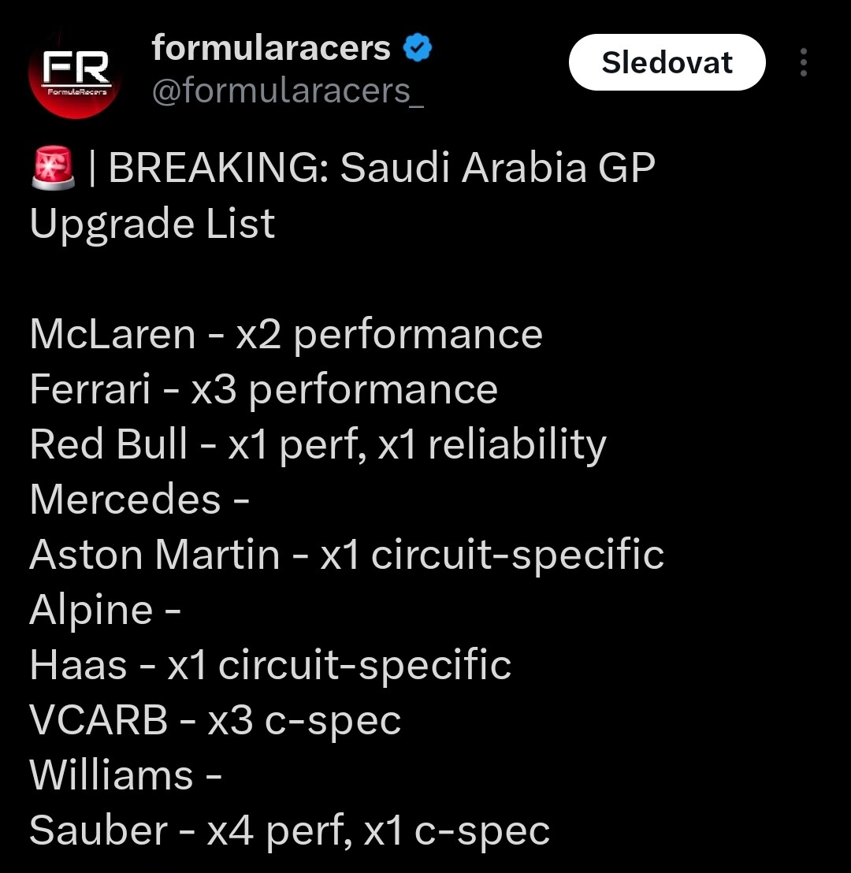Open the formularacers FR profile avatar

(75, 73)
